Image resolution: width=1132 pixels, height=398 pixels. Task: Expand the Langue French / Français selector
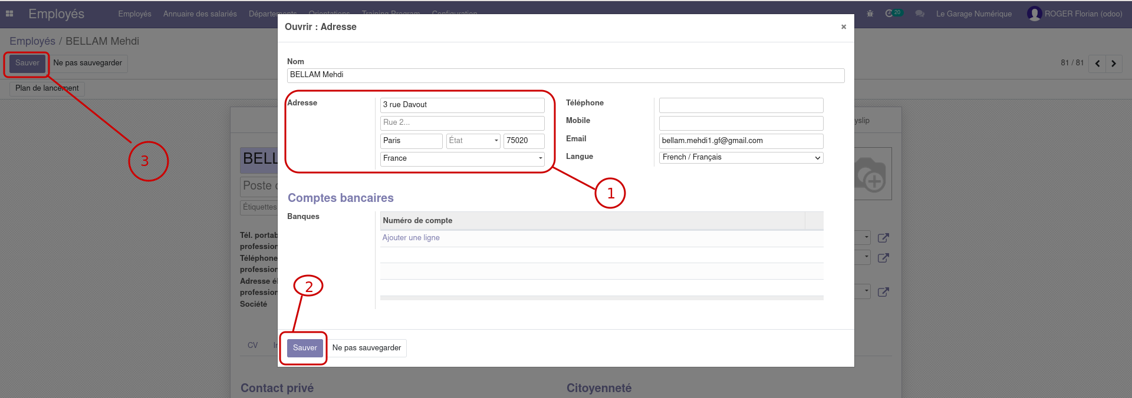(741, 157)
